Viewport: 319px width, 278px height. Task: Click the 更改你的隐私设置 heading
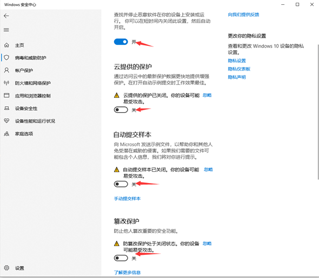pyautogui.click(x=247, y=36)
